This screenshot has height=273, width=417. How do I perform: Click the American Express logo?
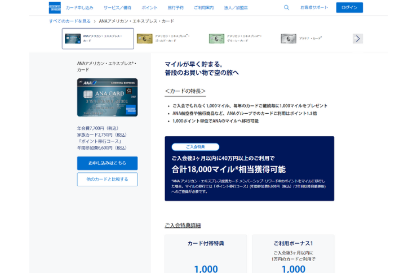tap(55, 7)
